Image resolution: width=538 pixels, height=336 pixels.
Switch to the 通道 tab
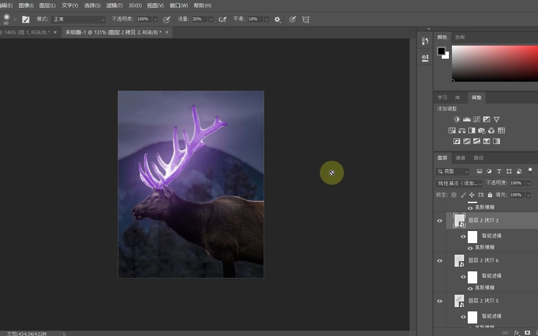click(x=460, y=158)
